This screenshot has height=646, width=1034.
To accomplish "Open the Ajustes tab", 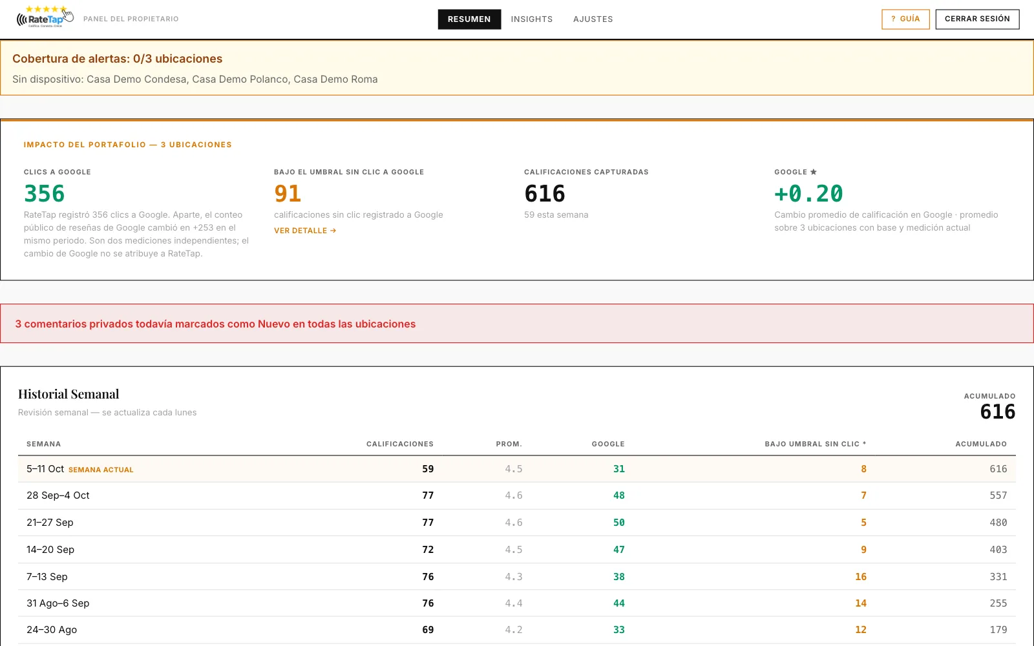I will pyautogui.click(x=593, y=19).
